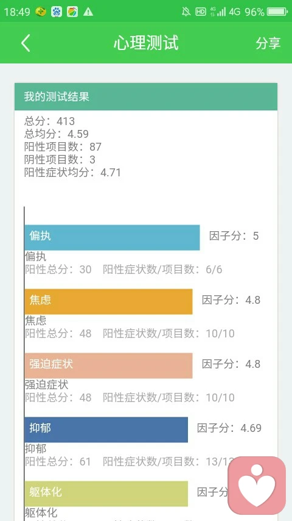Tap the 我的测试结果 header
The width and height of the screenshot is (292, 521).
pyautogui.click(x=146, y=96)
